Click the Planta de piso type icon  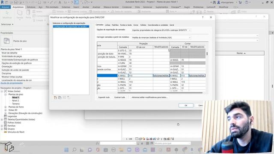click(x=7, y=41)
